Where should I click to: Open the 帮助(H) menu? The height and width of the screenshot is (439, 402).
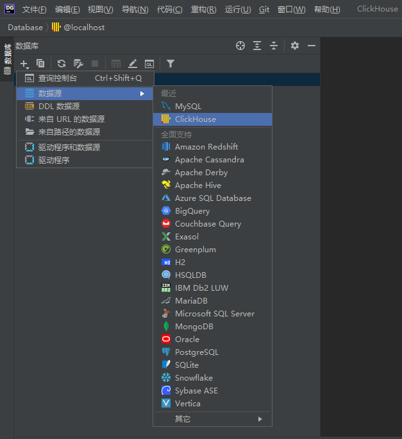[x=328, y=10]
